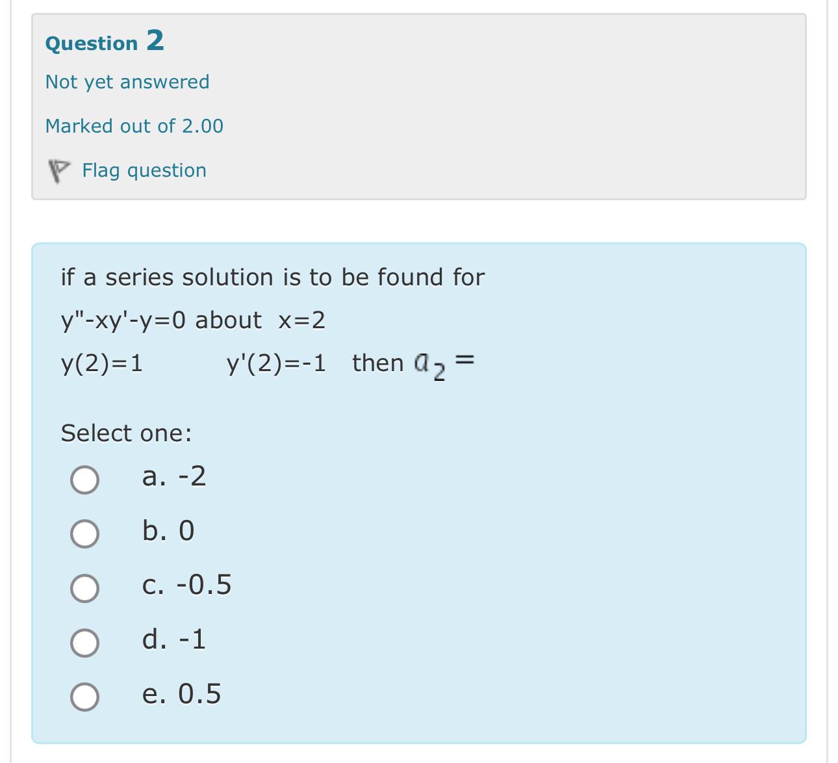The width and height of the screenshot is (838, 763).
Task: Select radio button for answer c. -0.5
Action: coord(84,588)
